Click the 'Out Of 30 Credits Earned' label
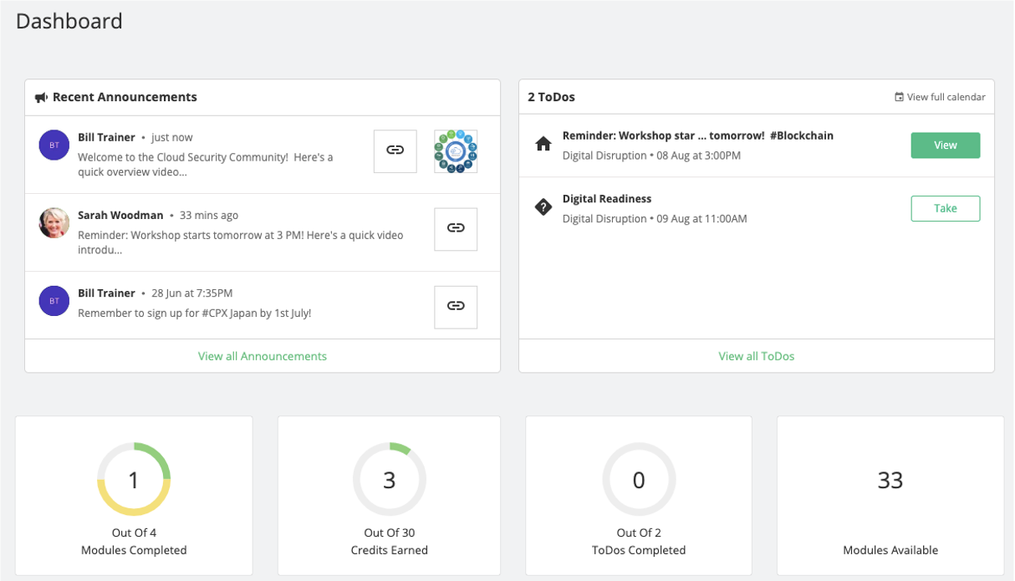Screen dimensions: 1015x581 pyautogui.click(x=390, y=542)
